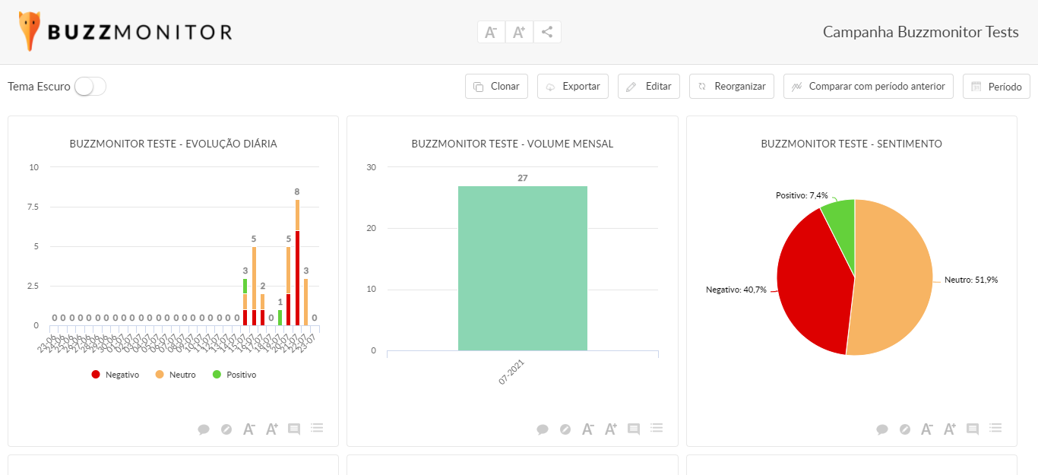Enable the Tema Escuro switch
1038x475 pixels.
(90, 87)
